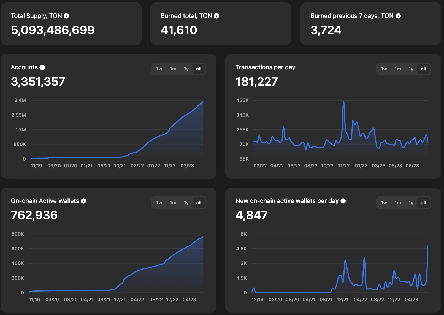Set New on-chain active wallets chart to 1w
Viewport: 444px width, 315px height.
click(x=384, y=203)
